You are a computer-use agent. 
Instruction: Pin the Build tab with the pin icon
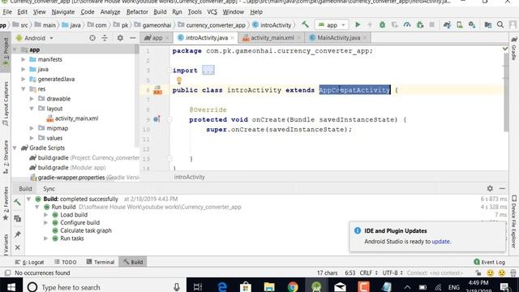18,234
